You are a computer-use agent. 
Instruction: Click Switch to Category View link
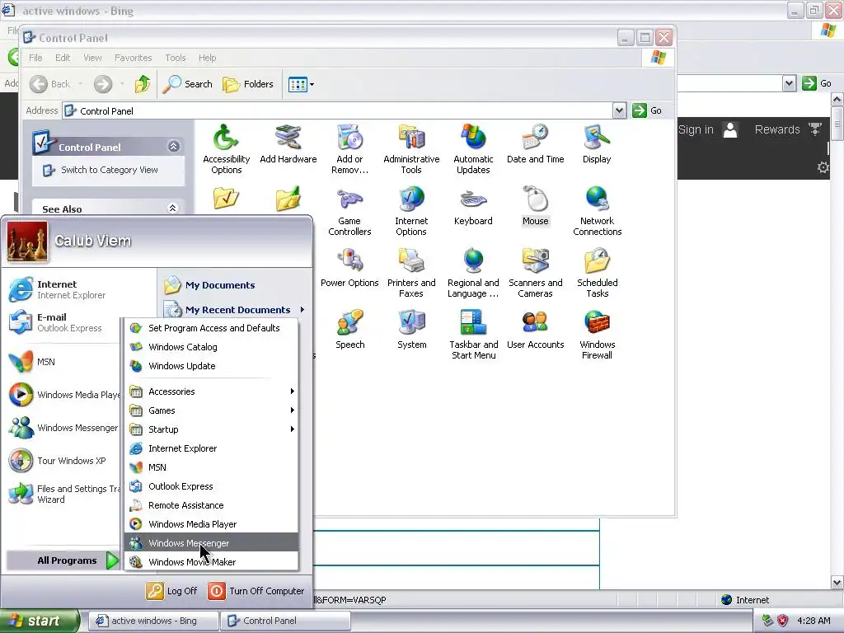pyautogui.click(x=110, y=170)
